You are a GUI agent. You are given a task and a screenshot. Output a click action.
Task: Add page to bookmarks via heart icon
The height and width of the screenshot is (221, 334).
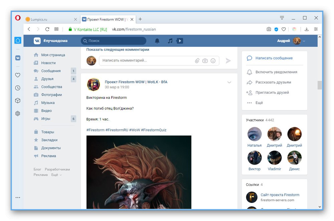click(284, 29)
